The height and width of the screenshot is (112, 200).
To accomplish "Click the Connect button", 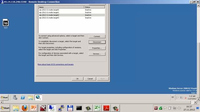I will [x=97, y=36].
